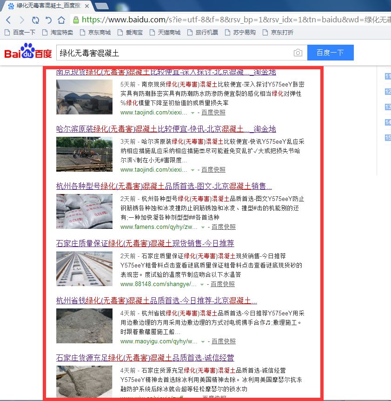Open result titled 南京现货绿化(无毒害)混凝土比较便宜

click(166, 73)
